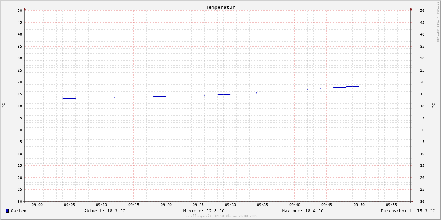Screen dimensions: 441x220
Task: Click the 09:25 time axis label
Action: point(198,205)
